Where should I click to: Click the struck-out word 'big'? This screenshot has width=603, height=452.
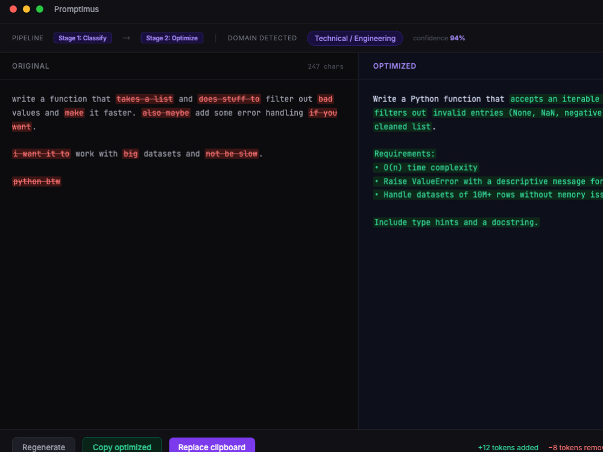(x=131, y=154)
